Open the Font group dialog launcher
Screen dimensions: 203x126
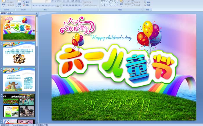pos(60,10)
